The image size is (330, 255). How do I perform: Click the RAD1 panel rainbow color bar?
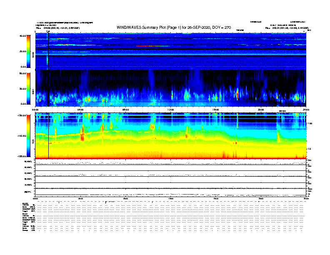(28, 89)
